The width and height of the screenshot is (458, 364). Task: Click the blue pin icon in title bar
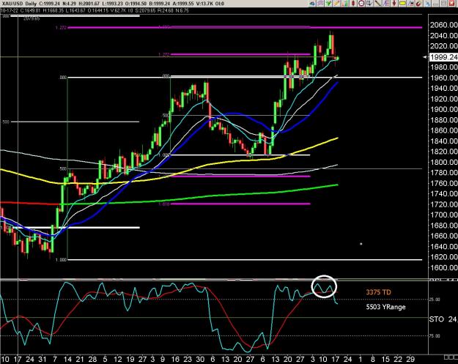427,4
